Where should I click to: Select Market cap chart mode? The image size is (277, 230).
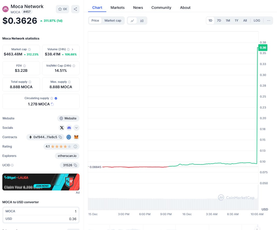coord(113,21)
